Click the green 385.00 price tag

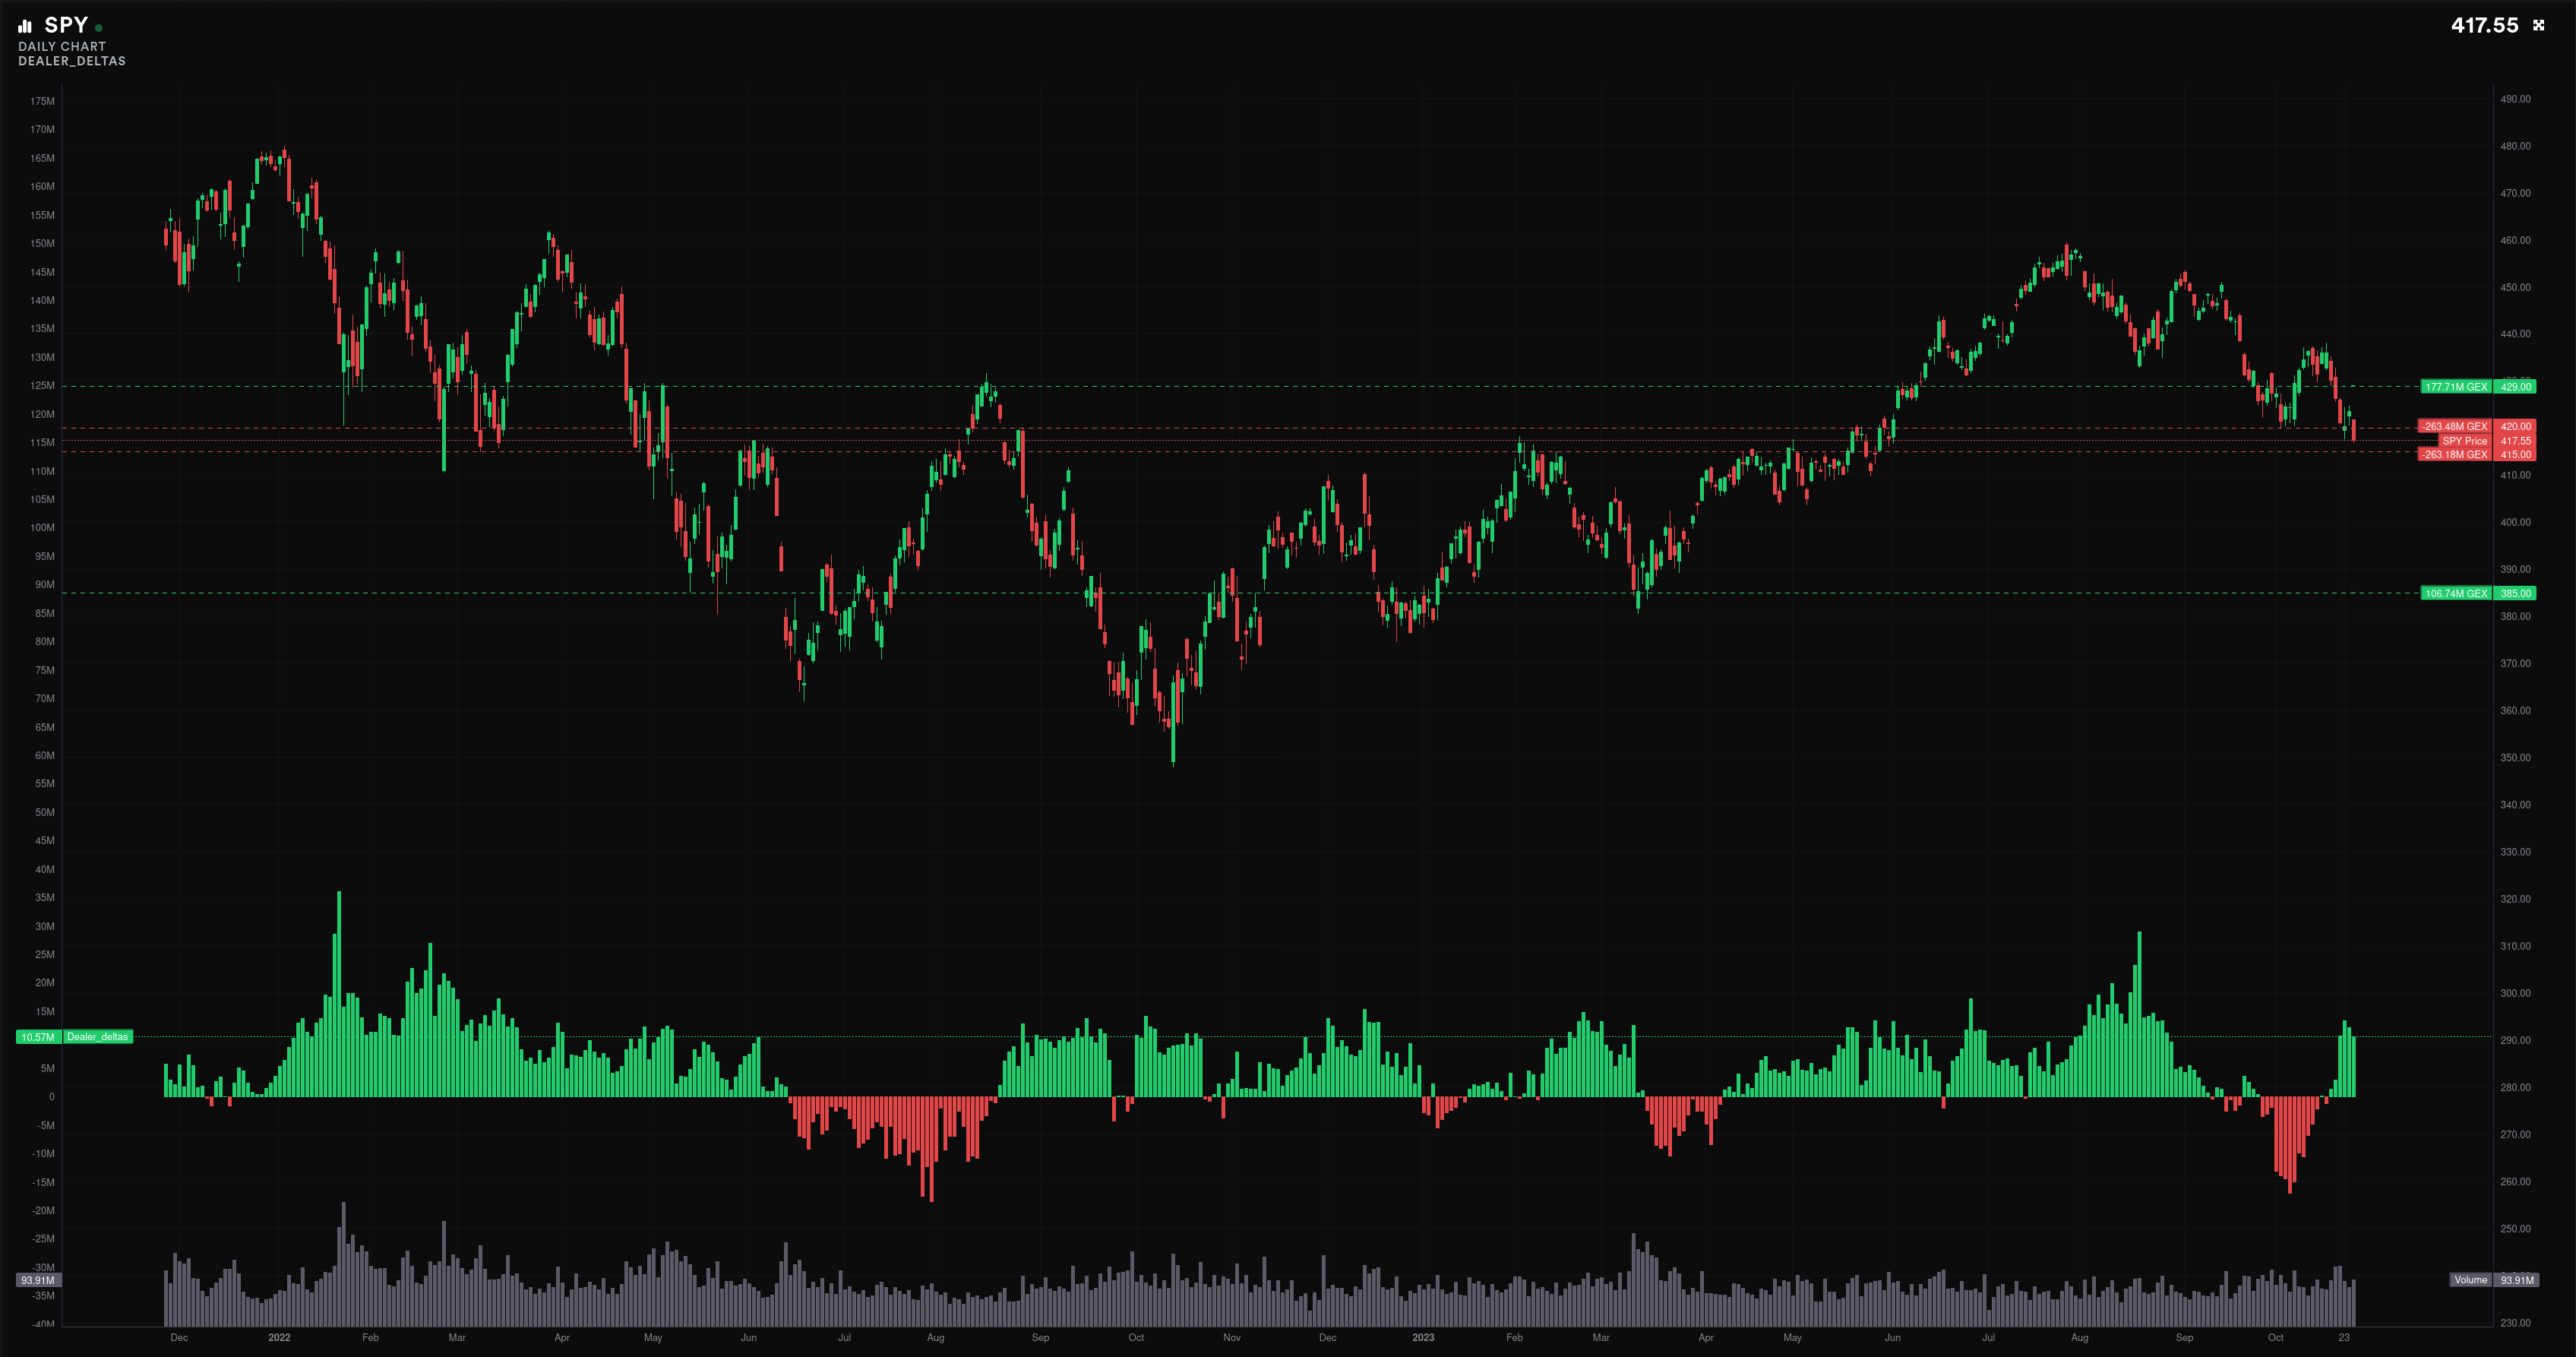point(2515,593)
